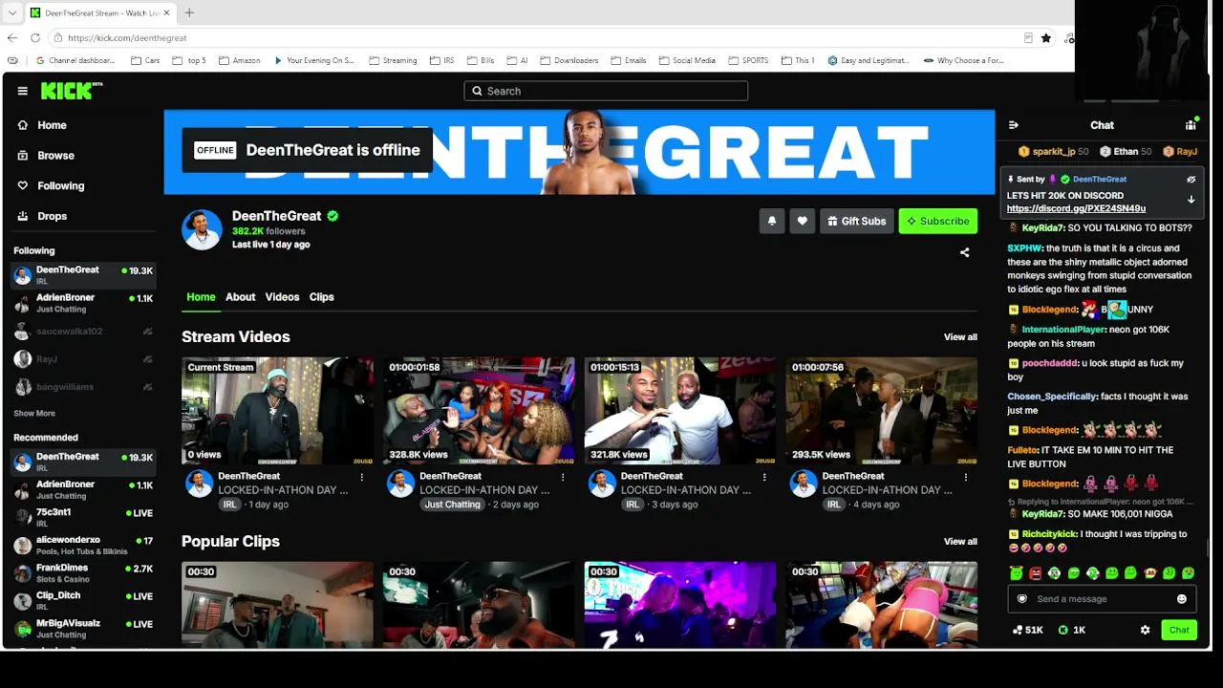
Task: Play the 01:00:07:56 stream video thumbnail
Action: point(882,411)
